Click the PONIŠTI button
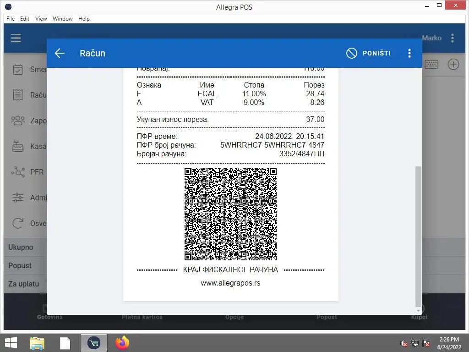Viewport: 469px width, 352px height. pyautogui.click(x=369, y=53)
